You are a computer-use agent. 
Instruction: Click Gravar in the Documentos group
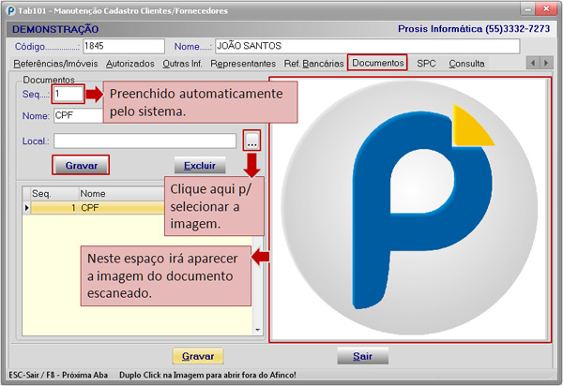[x=81, y=165]
